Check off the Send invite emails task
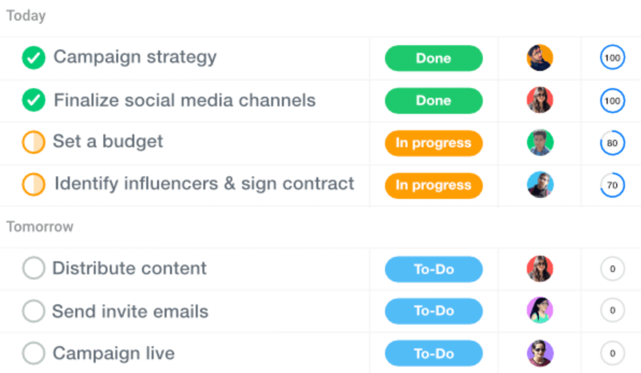The height and width of the screenshot is (373, 641). [x=33, y=311]
